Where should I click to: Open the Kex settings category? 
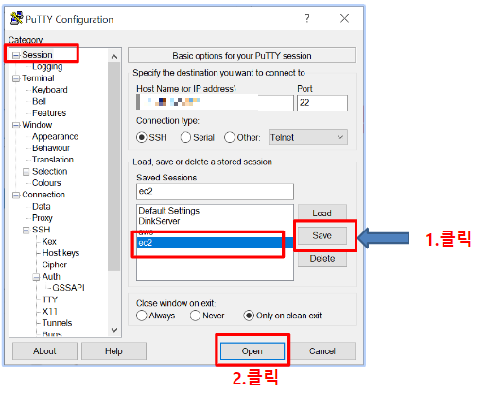point(49,242)
